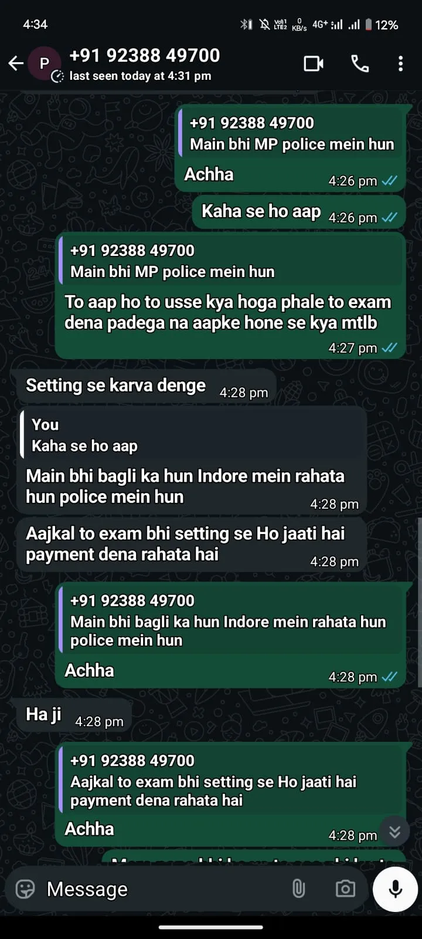Tap the battery indicator in status bar

pos(369,25)
